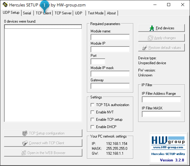
Task: Click the Port input box
Action: (x=98, y=61)
